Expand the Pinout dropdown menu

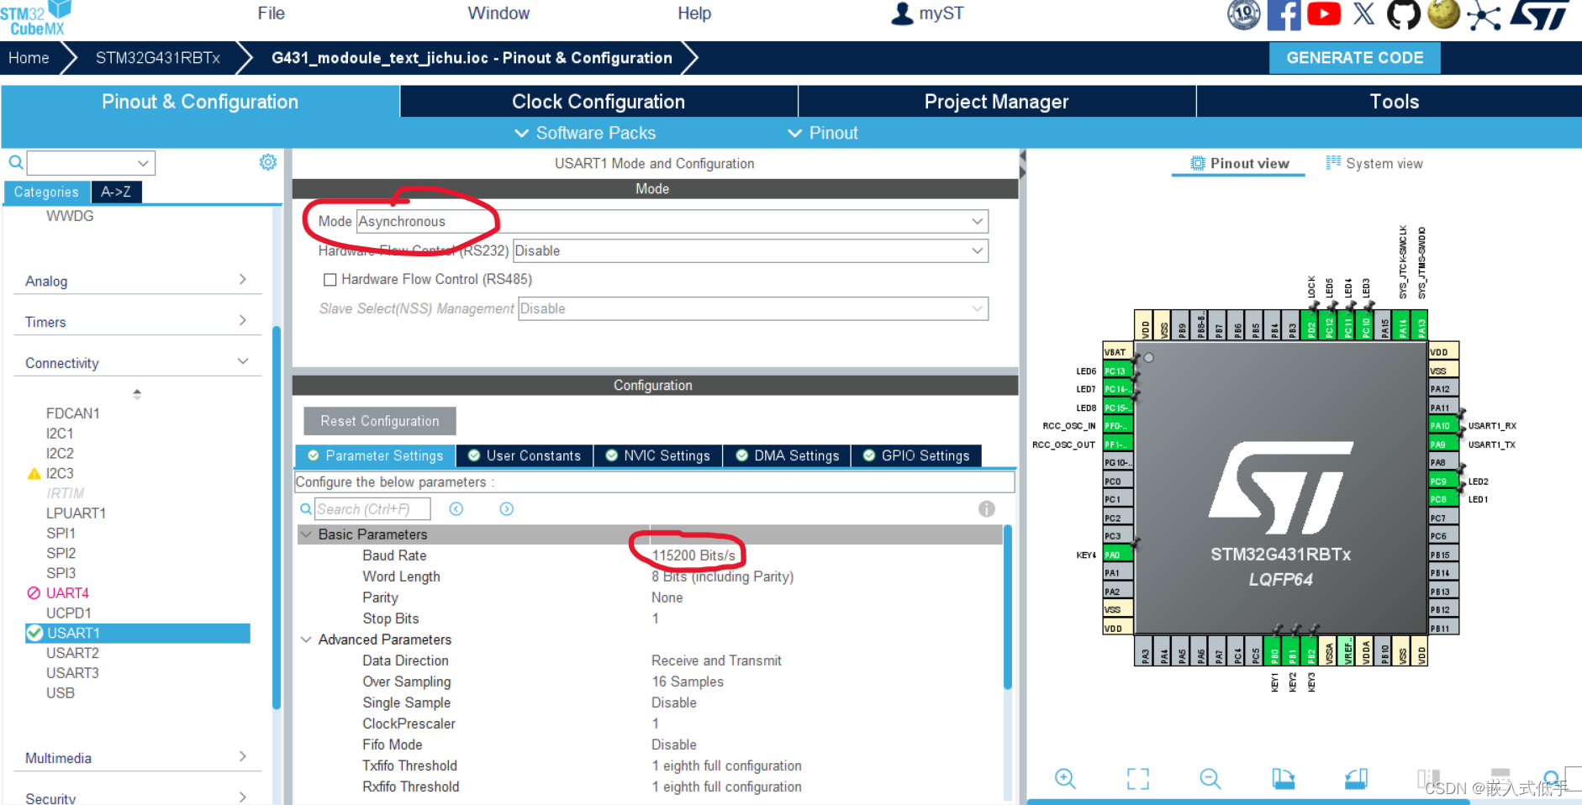822,133
